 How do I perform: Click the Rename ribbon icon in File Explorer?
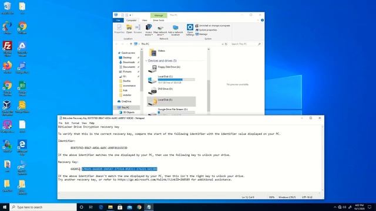(138, 29)
